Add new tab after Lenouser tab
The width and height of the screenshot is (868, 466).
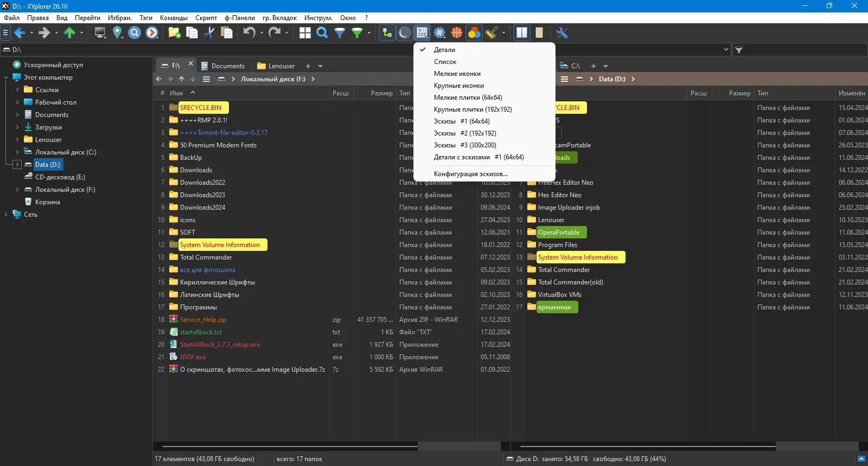pyautogui.click(x=308, y=66)
